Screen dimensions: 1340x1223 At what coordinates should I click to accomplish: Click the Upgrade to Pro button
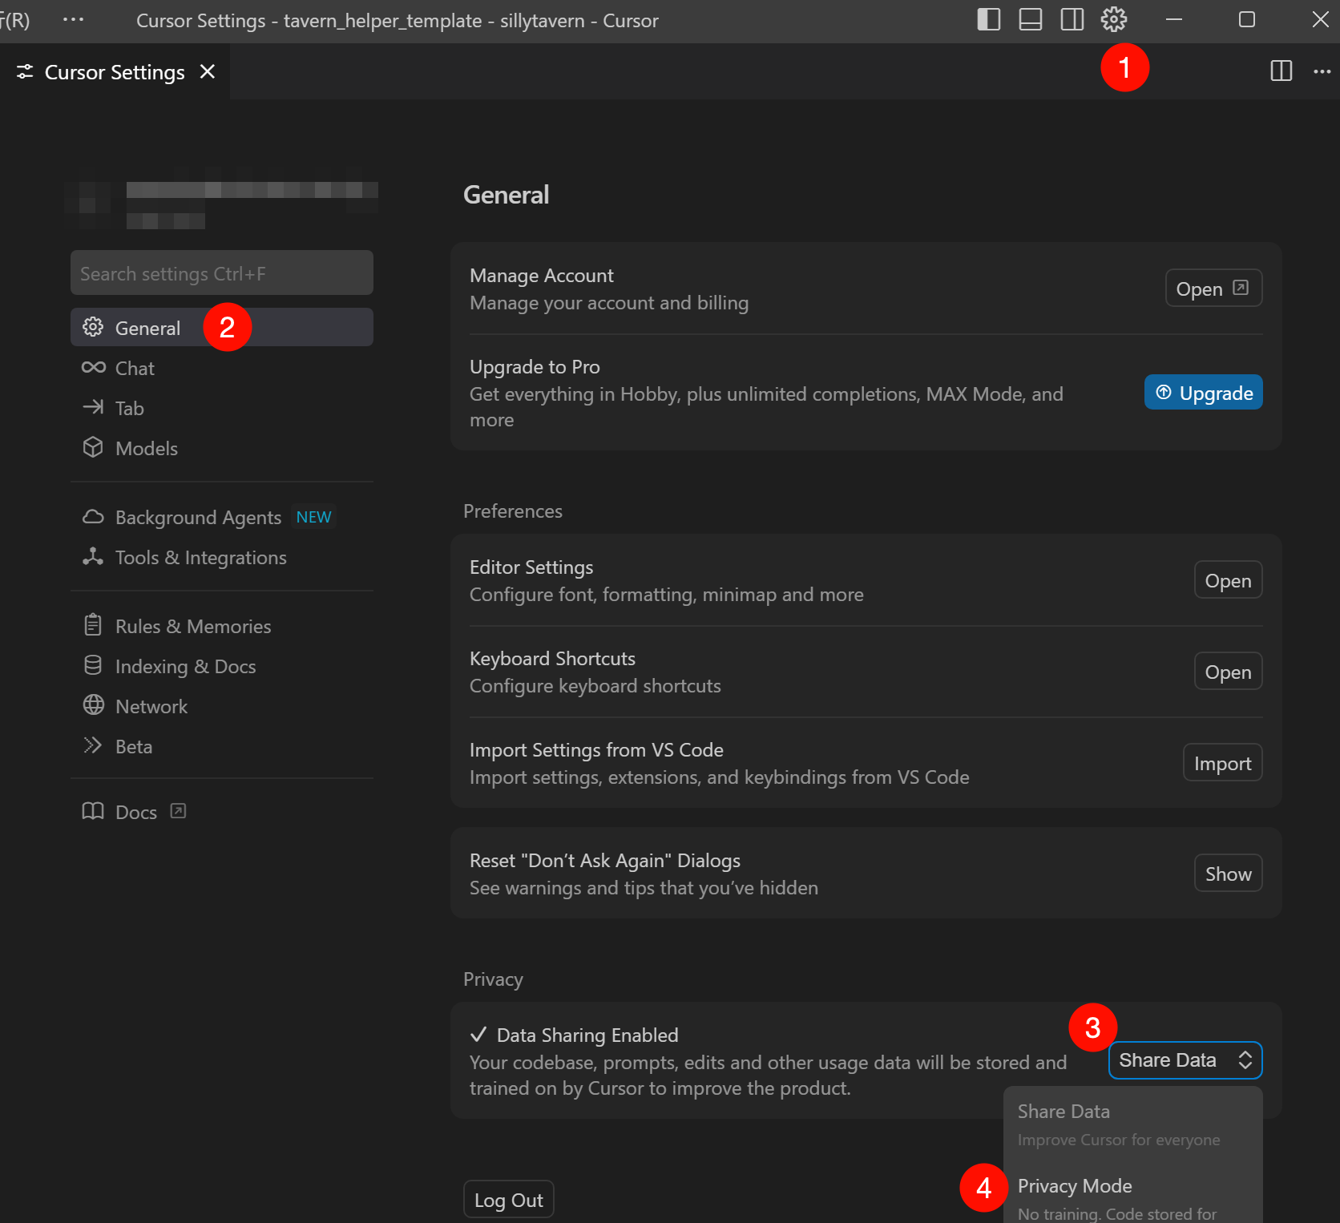[1203, 393]
